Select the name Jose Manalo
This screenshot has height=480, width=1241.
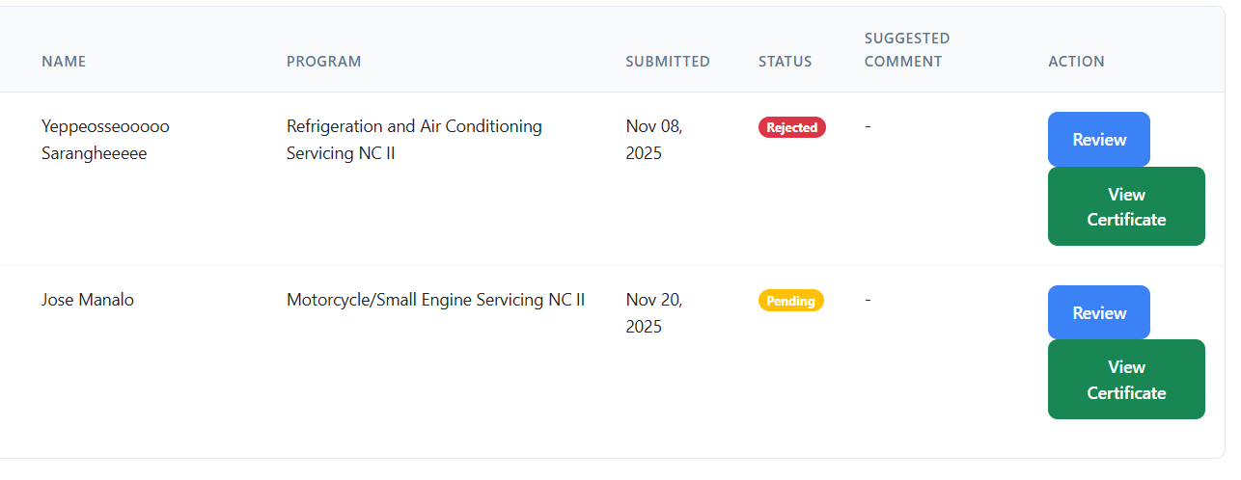point(88,300)
